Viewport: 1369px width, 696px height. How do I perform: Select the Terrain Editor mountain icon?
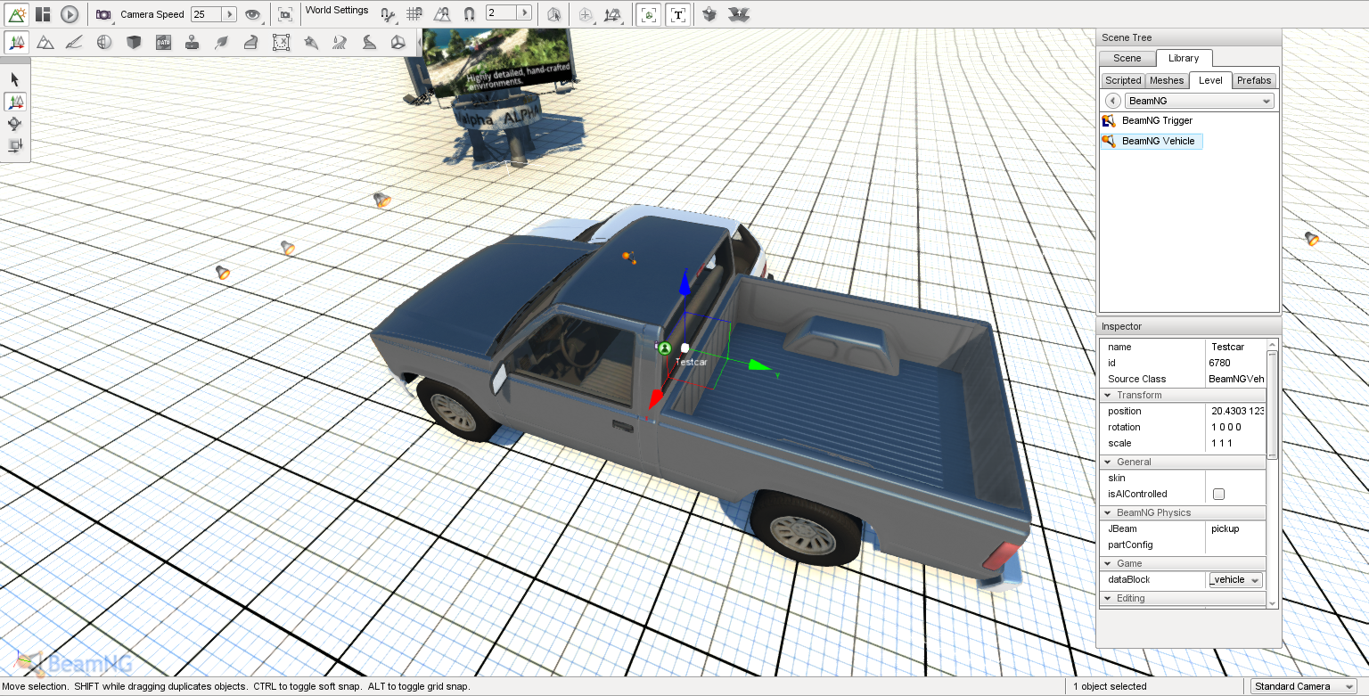coord(45,42)
